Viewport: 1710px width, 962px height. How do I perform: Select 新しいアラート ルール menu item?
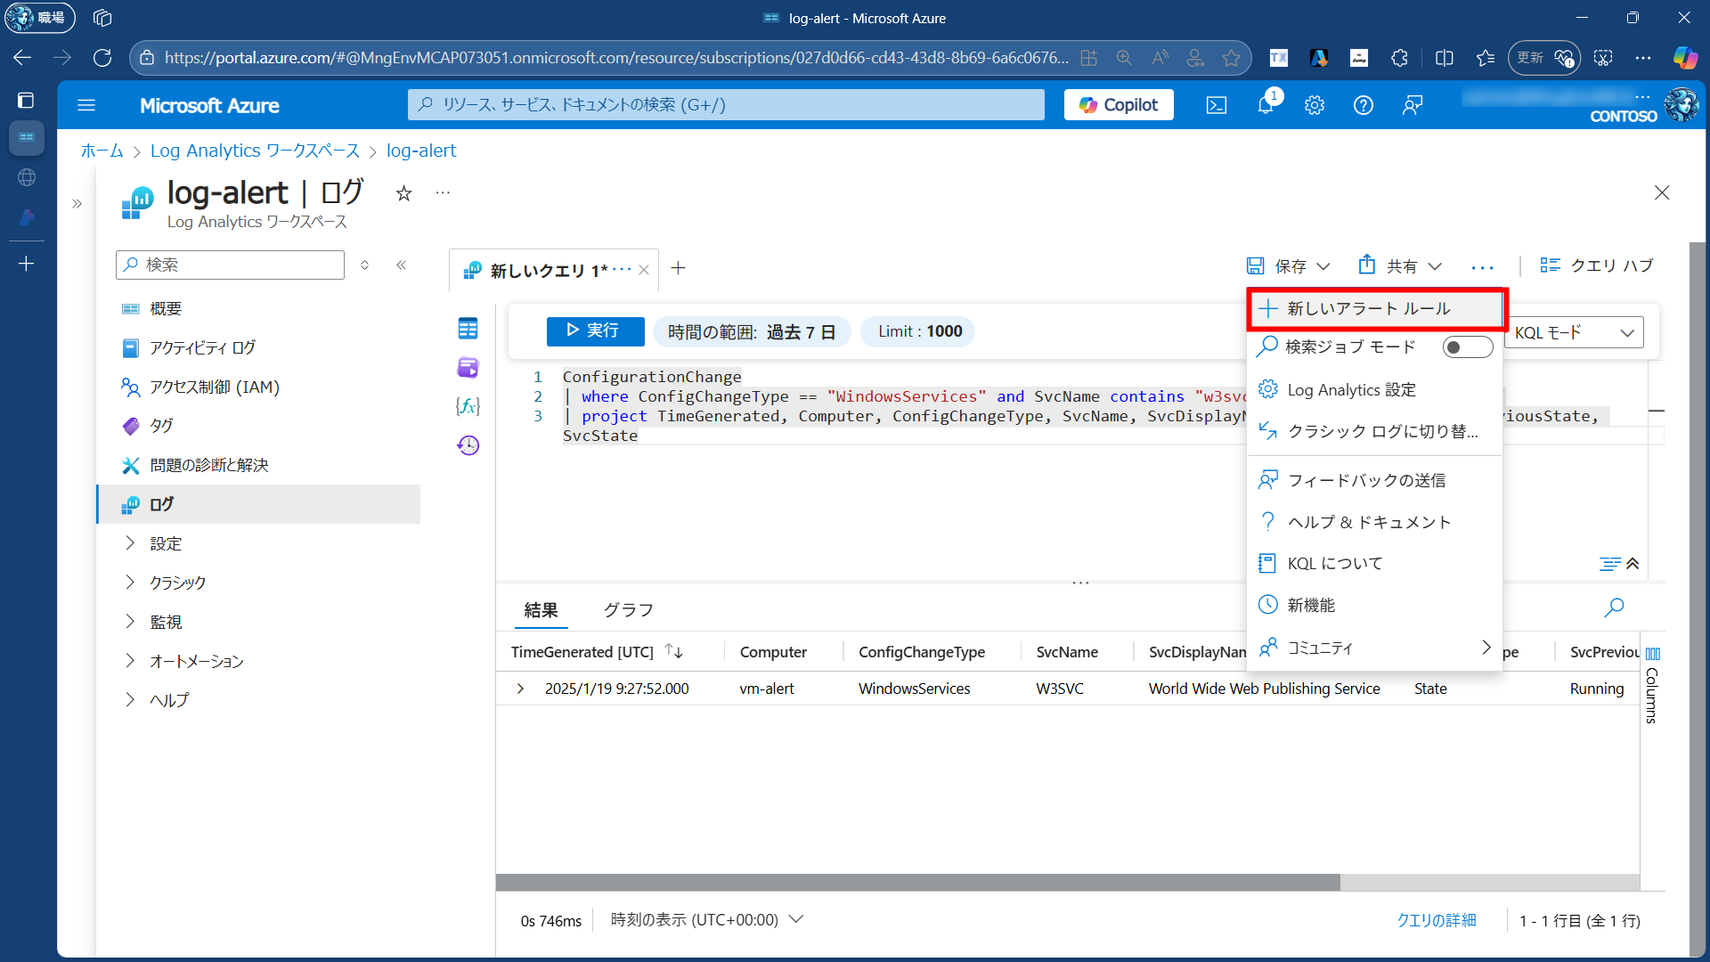pos(1368,309)
